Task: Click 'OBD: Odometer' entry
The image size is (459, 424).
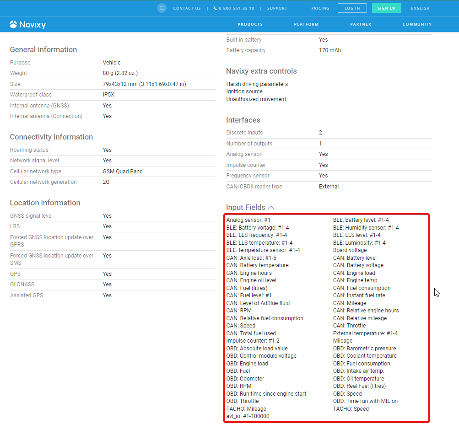Action: point(245,379)
